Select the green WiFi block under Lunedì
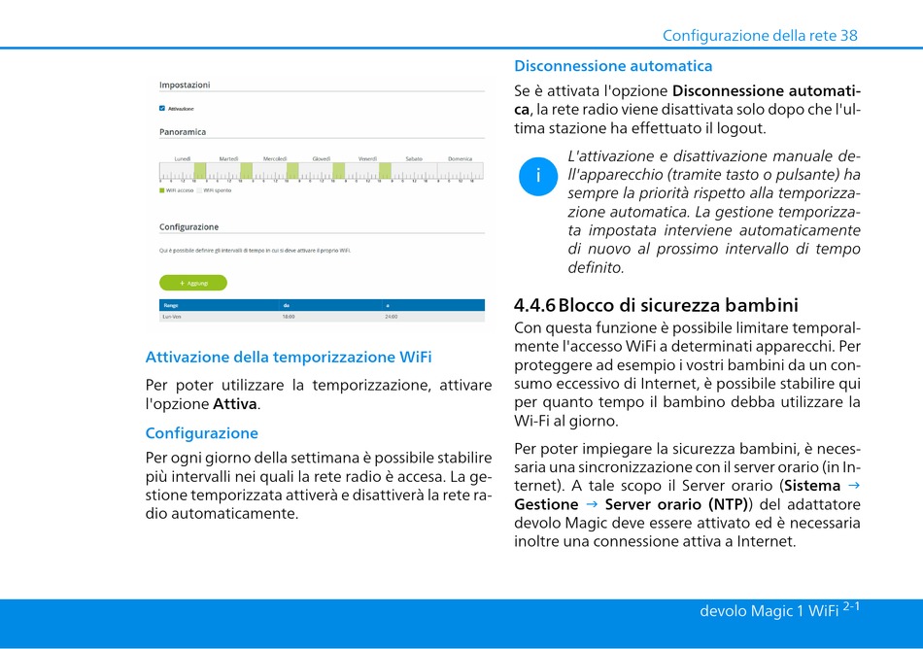Viewport: 923px width, 649px height. pos(199,171)
